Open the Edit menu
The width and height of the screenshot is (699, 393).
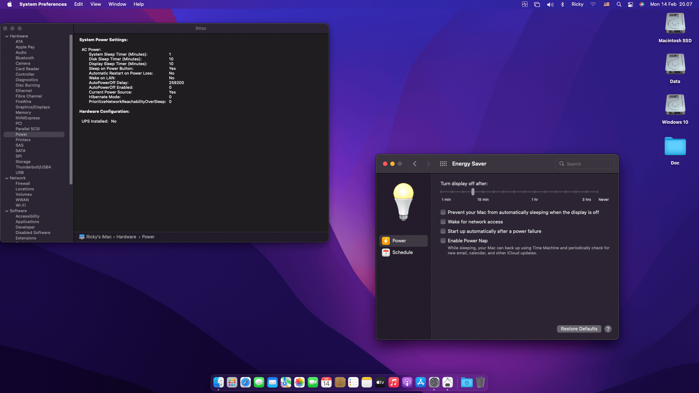(x=79, y=4)
